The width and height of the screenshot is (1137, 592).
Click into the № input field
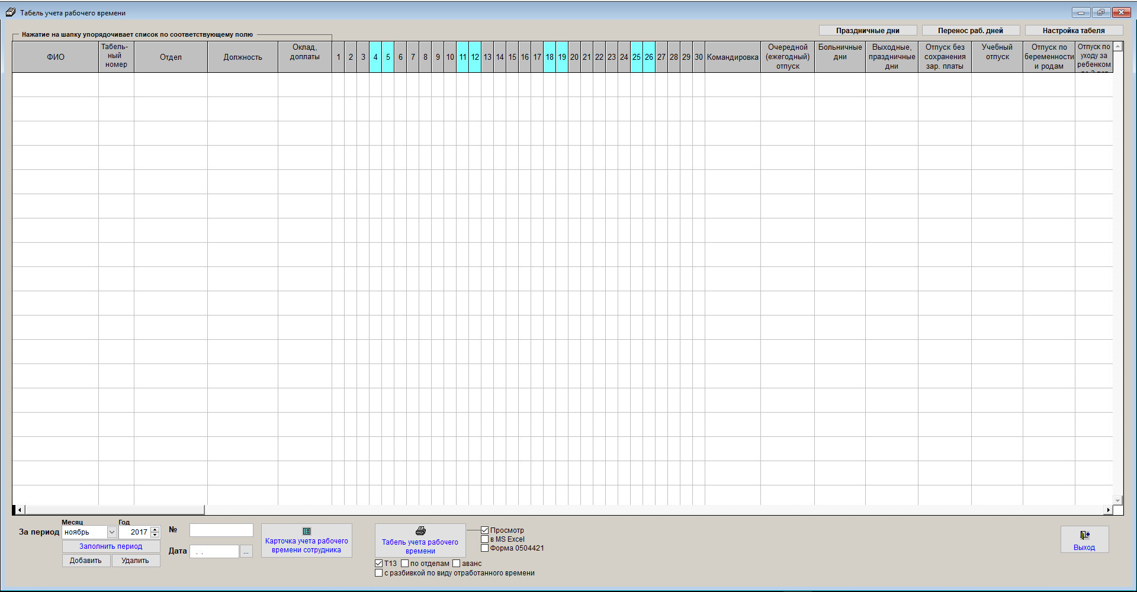[221, 530]
